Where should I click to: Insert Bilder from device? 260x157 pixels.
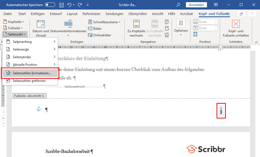point(95,28)
